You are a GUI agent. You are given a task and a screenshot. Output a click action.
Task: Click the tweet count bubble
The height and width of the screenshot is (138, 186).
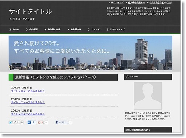[x=22, y=122]
